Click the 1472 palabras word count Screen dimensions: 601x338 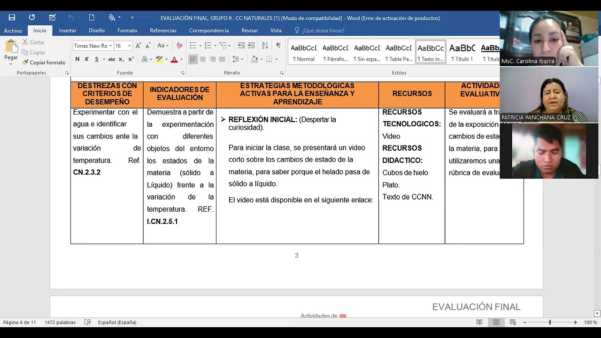click(60, 323)
